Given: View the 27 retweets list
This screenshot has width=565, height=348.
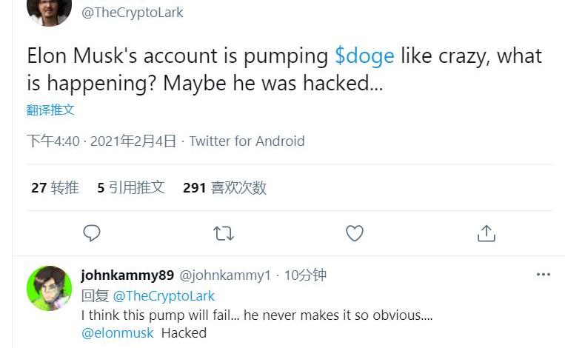Looking at the screenshot, I should click(x=55, y=188).
